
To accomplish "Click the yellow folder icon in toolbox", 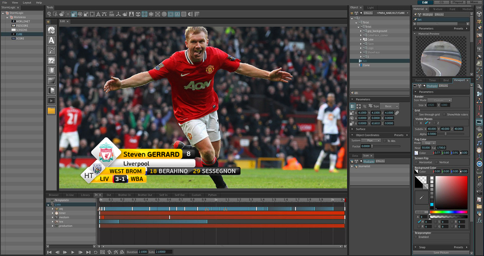I will [51, 110].
